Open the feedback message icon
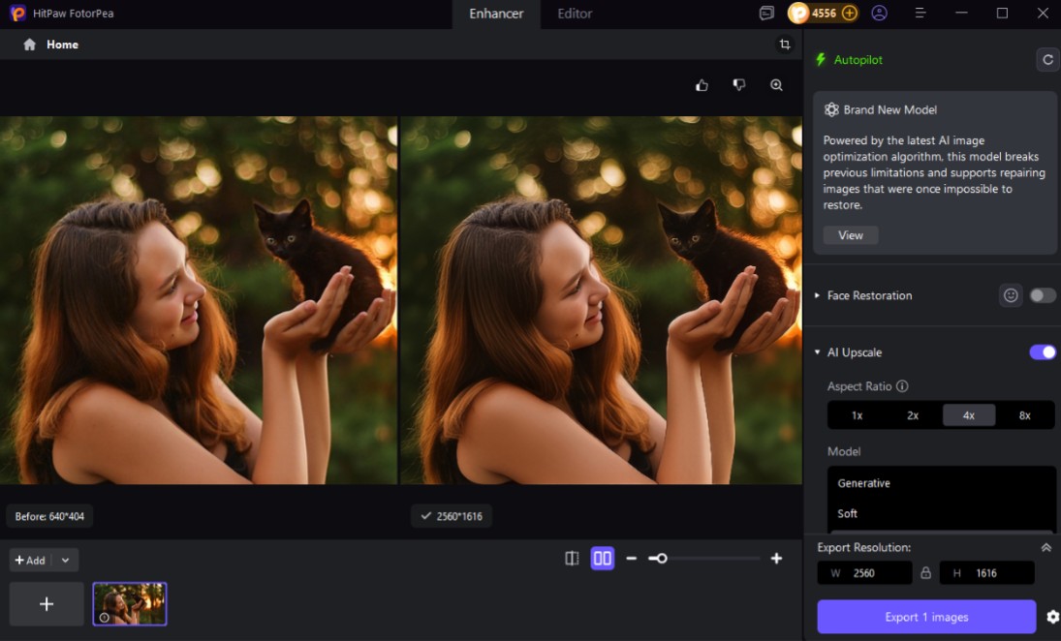The image size is (1061, 641). click(x=766, y=14)
